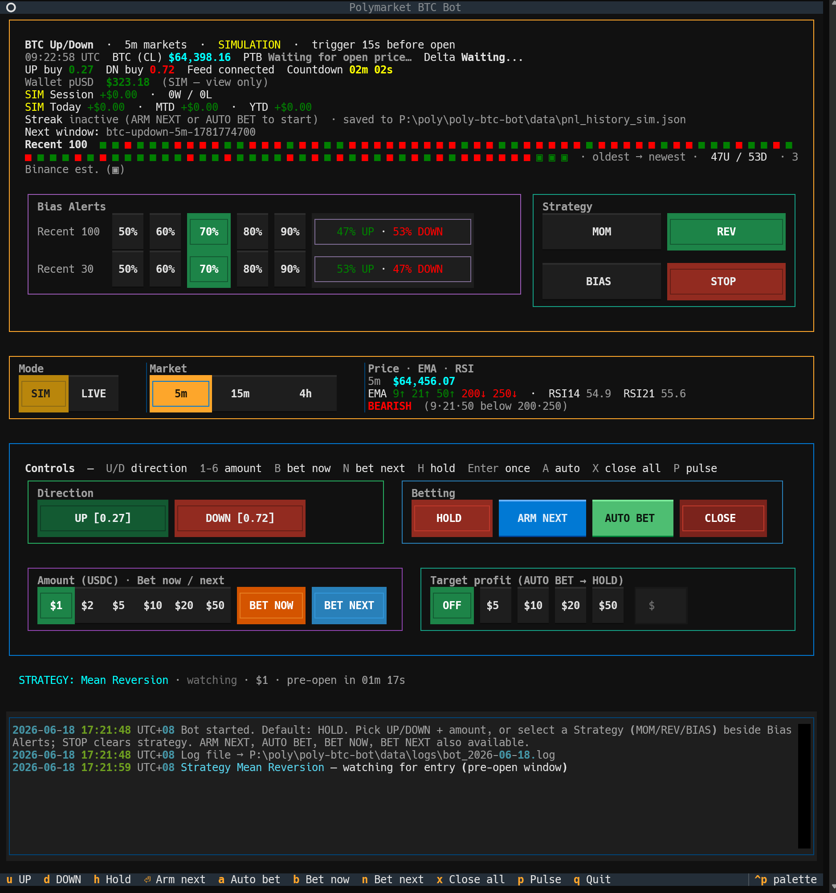This screenshot has width=836, height=893.
Task: Select $1 bet amount
Action: click(x=56, y=605)
